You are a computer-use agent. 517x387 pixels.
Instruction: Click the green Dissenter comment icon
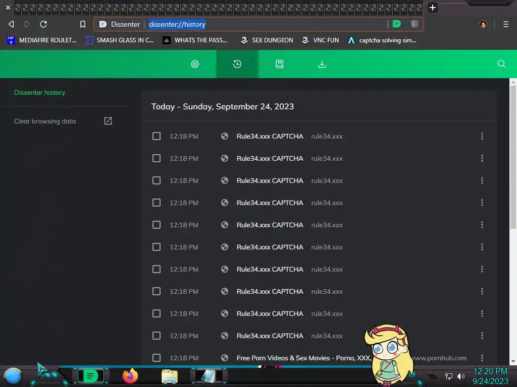pos(397,24)
